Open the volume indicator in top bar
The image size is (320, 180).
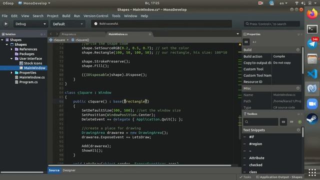(303, 3)
